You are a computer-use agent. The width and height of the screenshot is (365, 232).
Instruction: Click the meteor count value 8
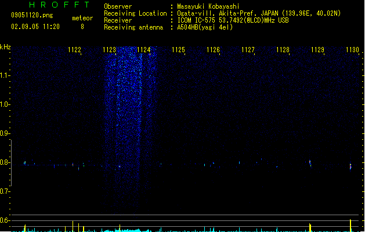click(x=82, y=27)
